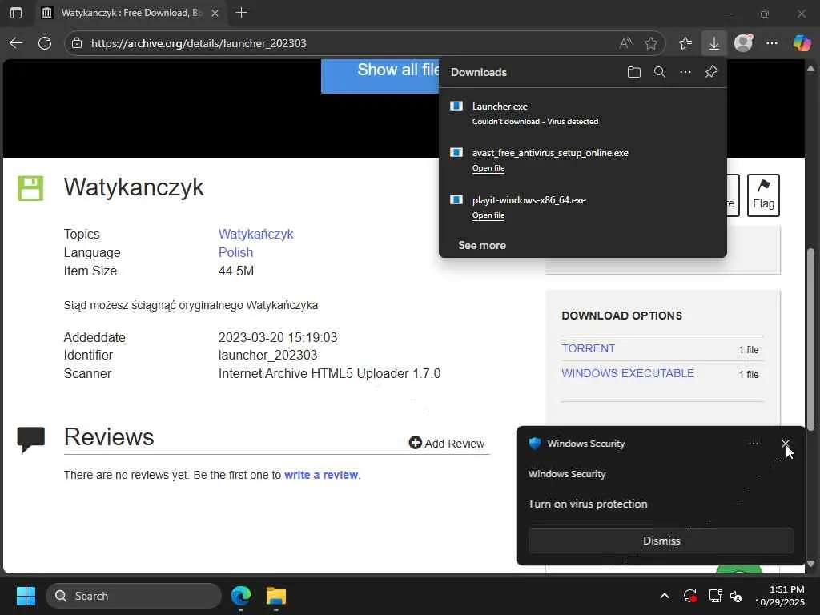Click See more in Downloads panel

[x=482, y=245]
